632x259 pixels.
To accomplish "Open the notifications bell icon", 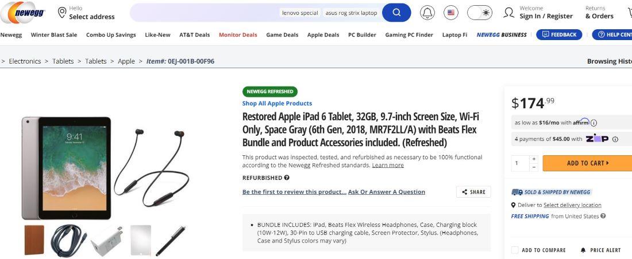I will click(x=427, y=13).
